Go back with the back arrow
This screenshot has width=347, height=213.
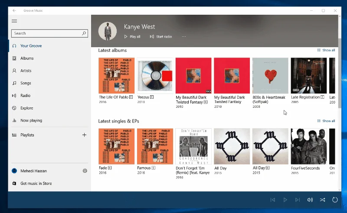(x=14, y=10)
